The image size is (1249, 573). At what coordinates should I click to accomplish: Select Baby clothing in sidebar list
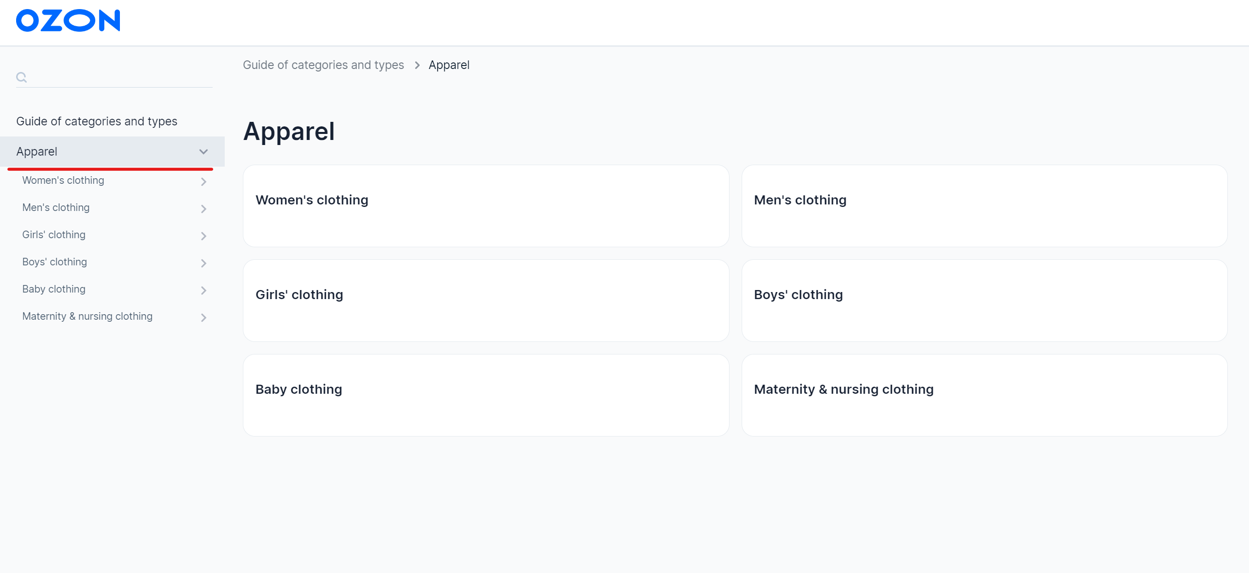[54, 289]
